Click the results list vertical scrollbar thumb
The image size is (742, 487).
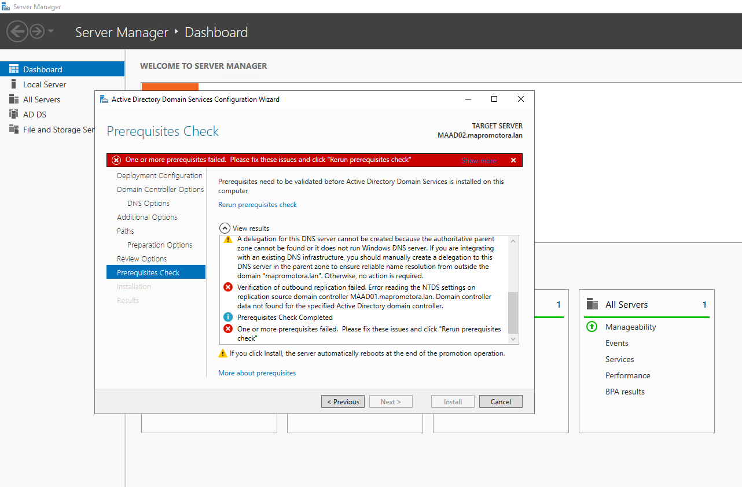click(x=513, y=312)
